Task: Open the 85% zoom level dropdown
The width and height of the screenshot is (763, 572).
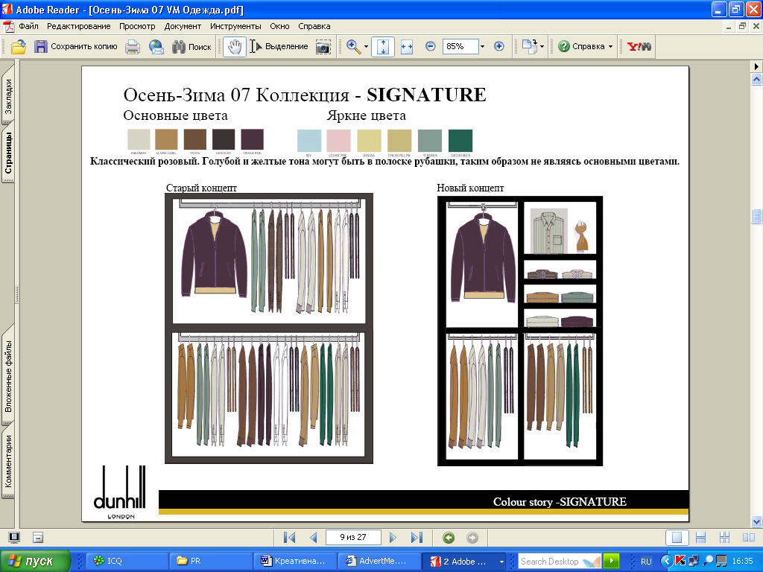Action: [x=482, y=47]
